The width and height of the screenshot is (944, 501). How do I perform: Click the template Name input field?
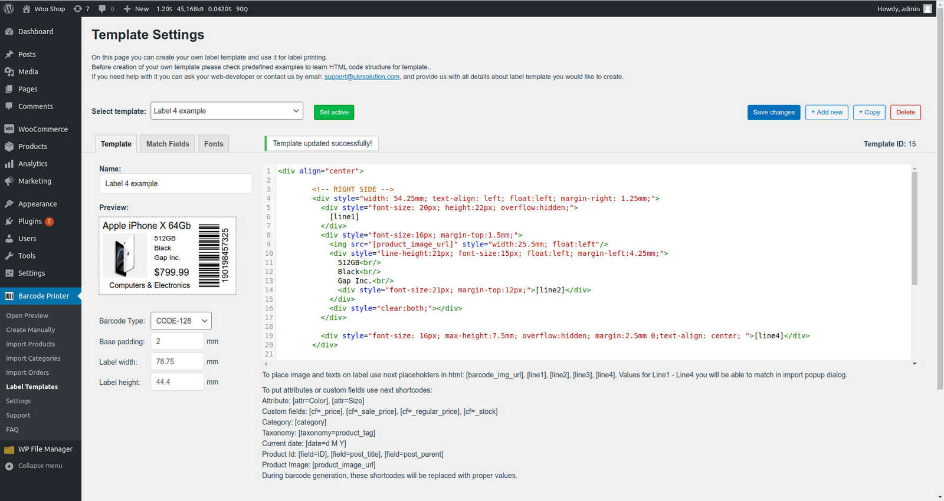[x=176, y=183]
